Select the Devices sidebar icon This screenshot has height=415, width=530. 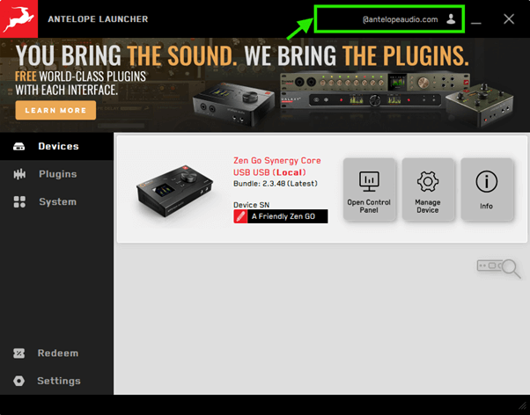point(19,147)
